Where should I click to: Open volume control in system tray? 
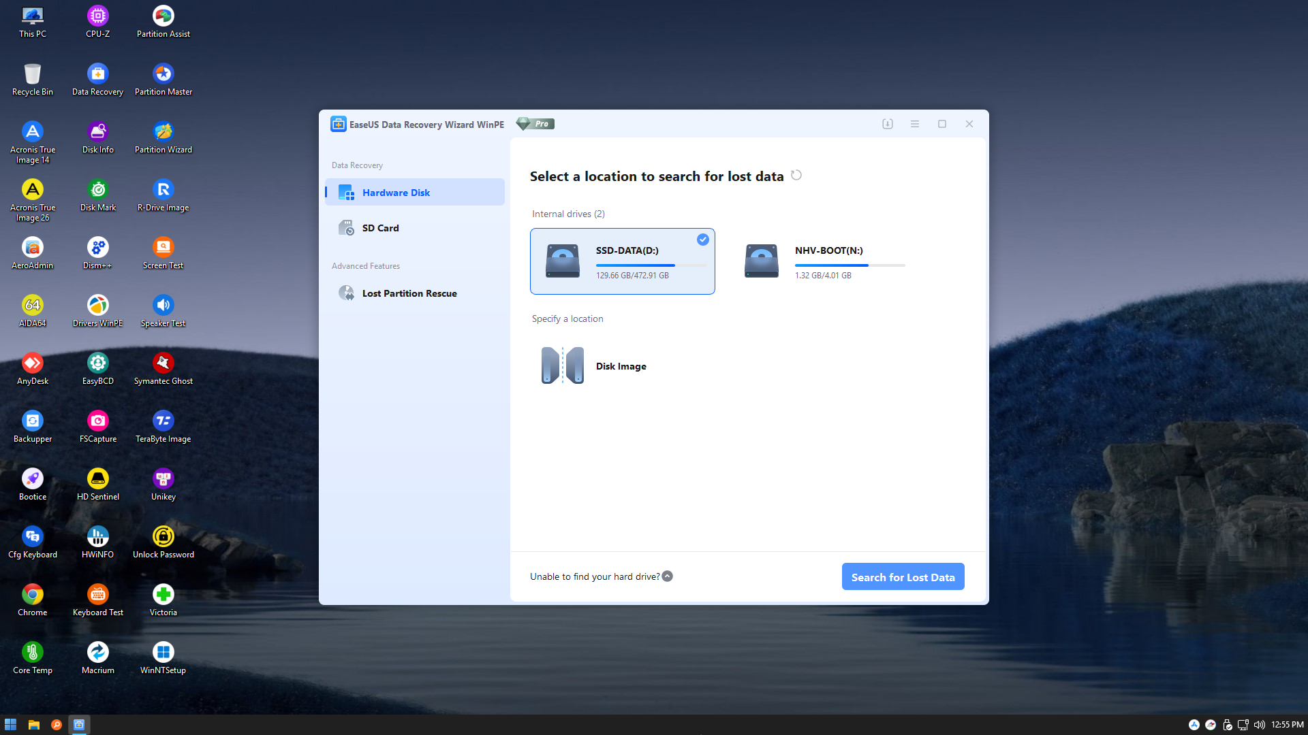click(x=1260, y=725)
